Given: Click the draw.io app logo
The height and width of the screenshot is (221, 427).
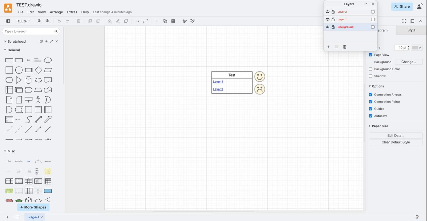Looking at the screenshot, I should click(8, 8).
